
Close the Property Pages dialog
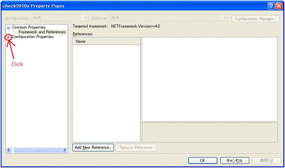(279, 6)
